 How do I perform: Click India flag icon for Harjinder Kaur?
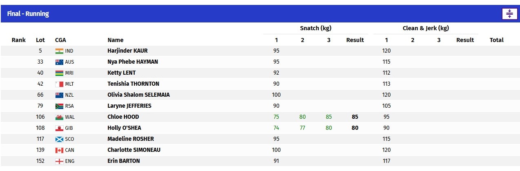tap(59, 51)
